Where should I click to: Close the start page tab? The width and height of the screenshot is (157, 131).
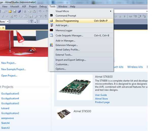point(3,28)
